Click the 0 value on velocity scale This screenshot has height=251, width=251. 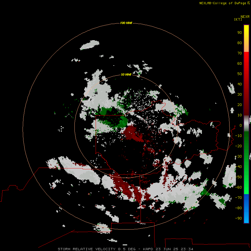tap(241, 126)
